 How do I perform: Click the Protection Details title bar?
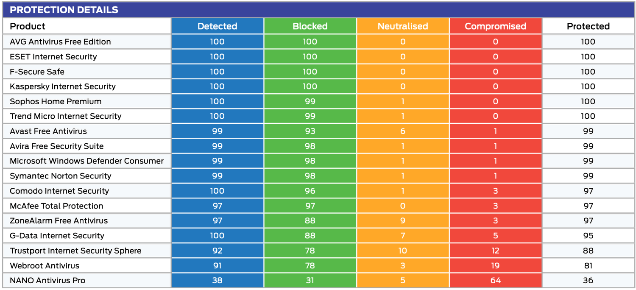[x=64, y=10]
